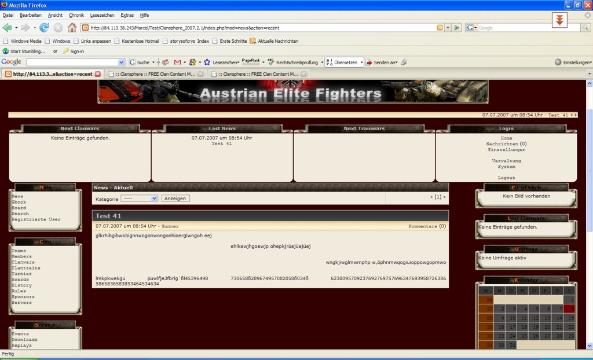Click the address bar URL field
The width and height of the screenshot is (593, 360).
click(x=259, y=28)
